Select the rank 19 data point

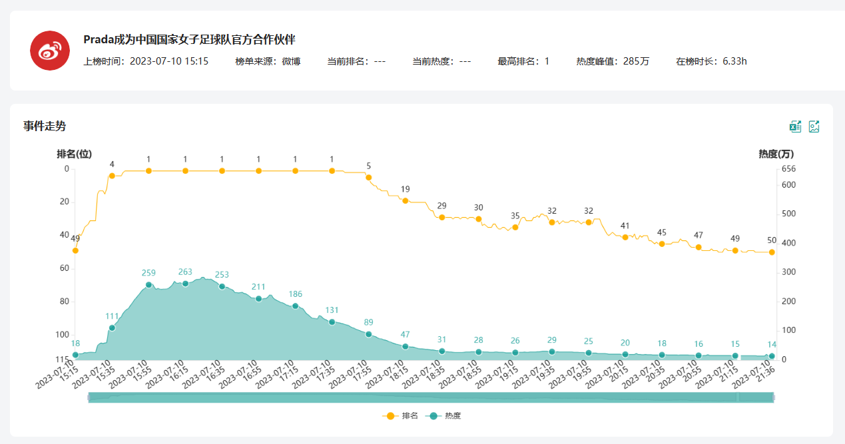point(405,200)
